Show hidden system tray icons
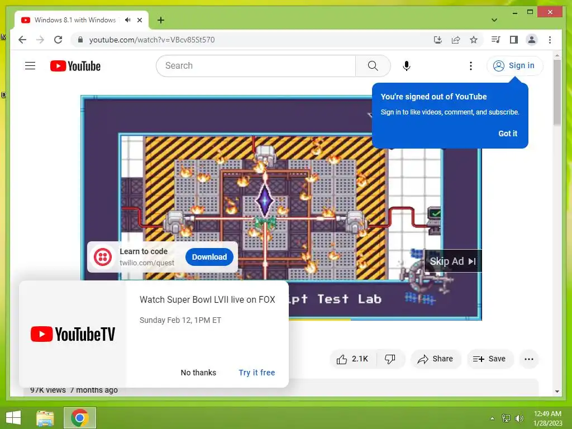Screen dimensions: 572x429 (x=492, y=418)
